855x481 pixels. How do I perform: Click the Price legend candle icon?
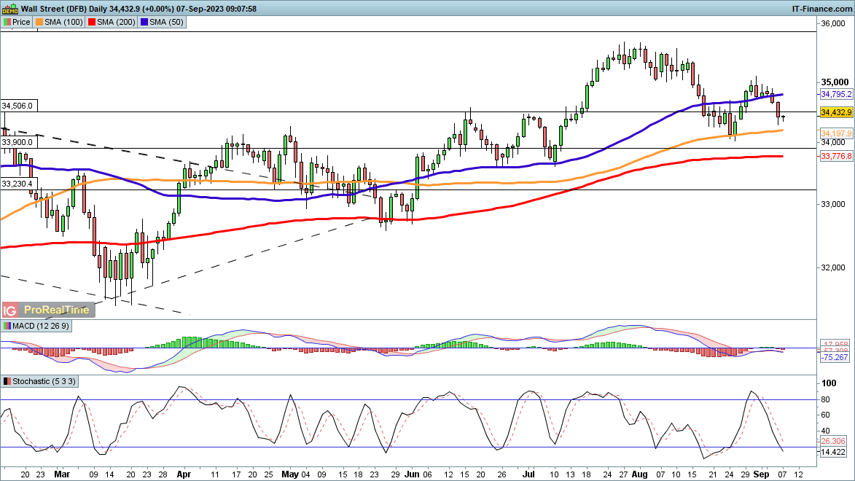pyautogui.click(x=7, y=22)
